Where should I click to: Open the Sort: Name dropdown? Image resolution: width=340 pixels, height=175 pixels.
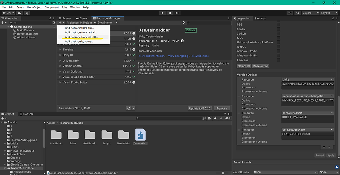tap(107, 23)
